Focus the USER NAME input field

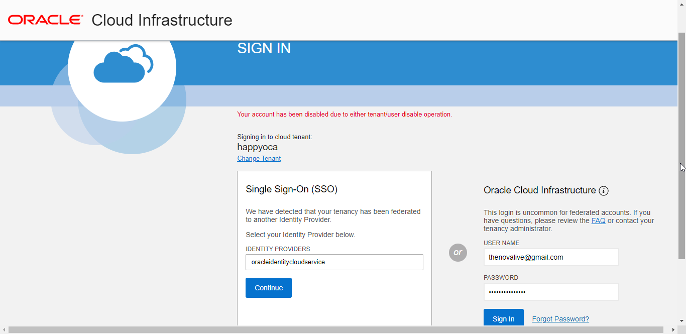pyautogui.click(x=551, y=257)
